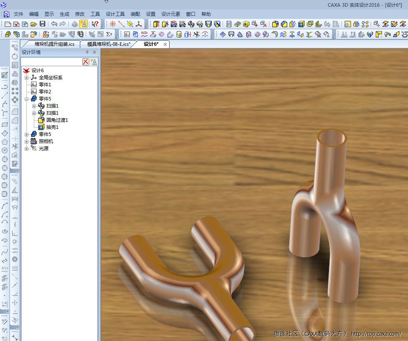408x341 pixels.
Task: Select 零件2 in the design tree
Action: tap(45, 91)
